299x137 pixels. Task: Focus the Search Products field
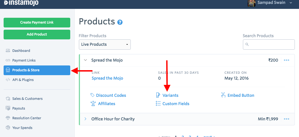point(269,45)
